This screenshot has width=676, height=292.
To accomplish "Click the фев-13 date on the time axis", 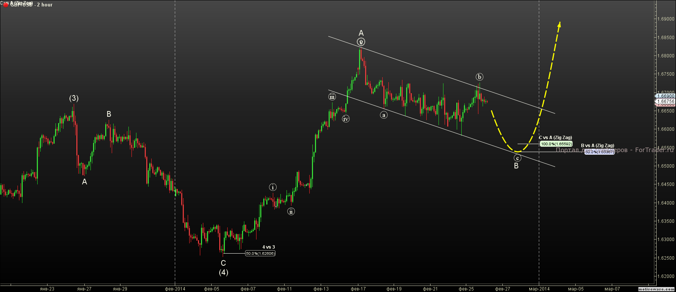I will click(x=321, y=289).
